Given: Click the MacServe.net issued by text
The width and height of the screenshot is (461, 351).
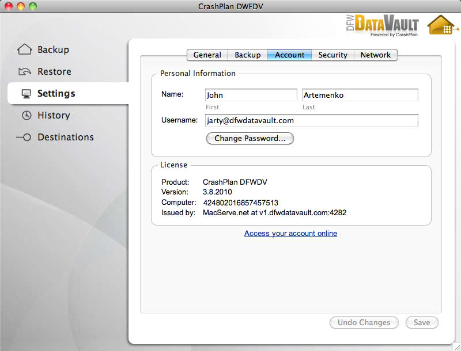Looking at the screenshot, I should (x=275, y=212).
